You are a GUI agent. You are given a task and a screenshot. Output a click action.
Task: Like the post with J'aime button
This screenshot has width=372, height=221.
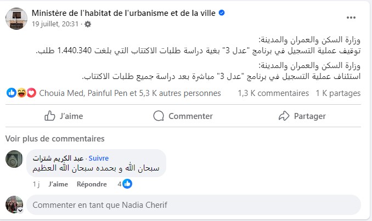point(63,116)
